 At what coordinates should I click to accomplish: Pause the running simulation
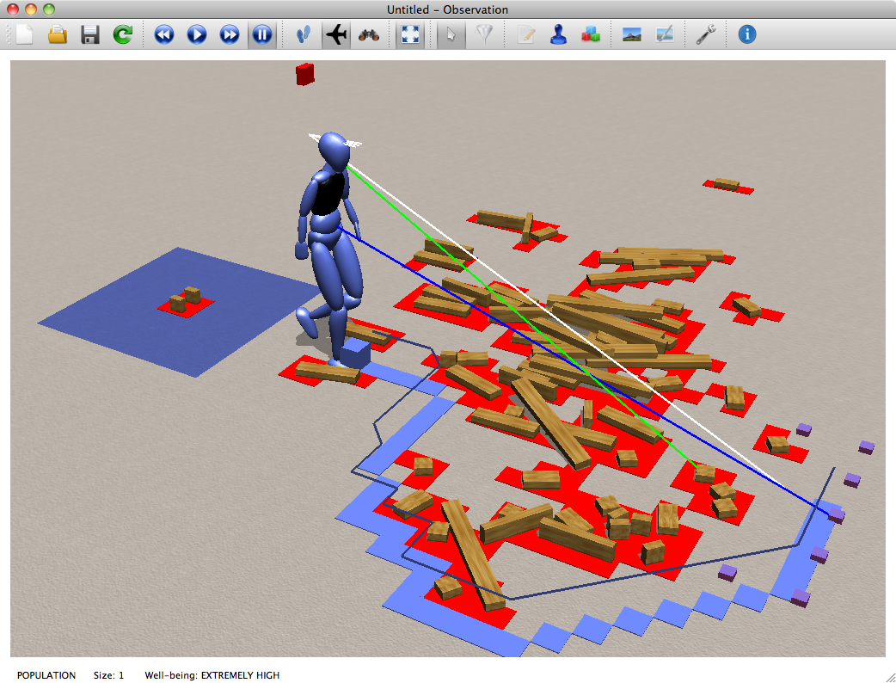[262, 34]
